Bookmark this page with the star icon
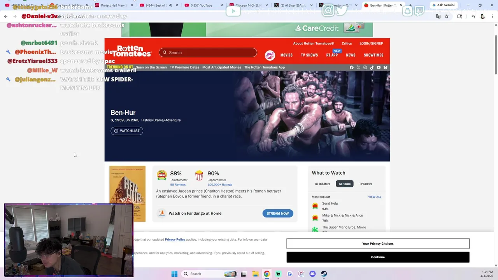This screenshot has height=280, width=498. coord(447,16)
